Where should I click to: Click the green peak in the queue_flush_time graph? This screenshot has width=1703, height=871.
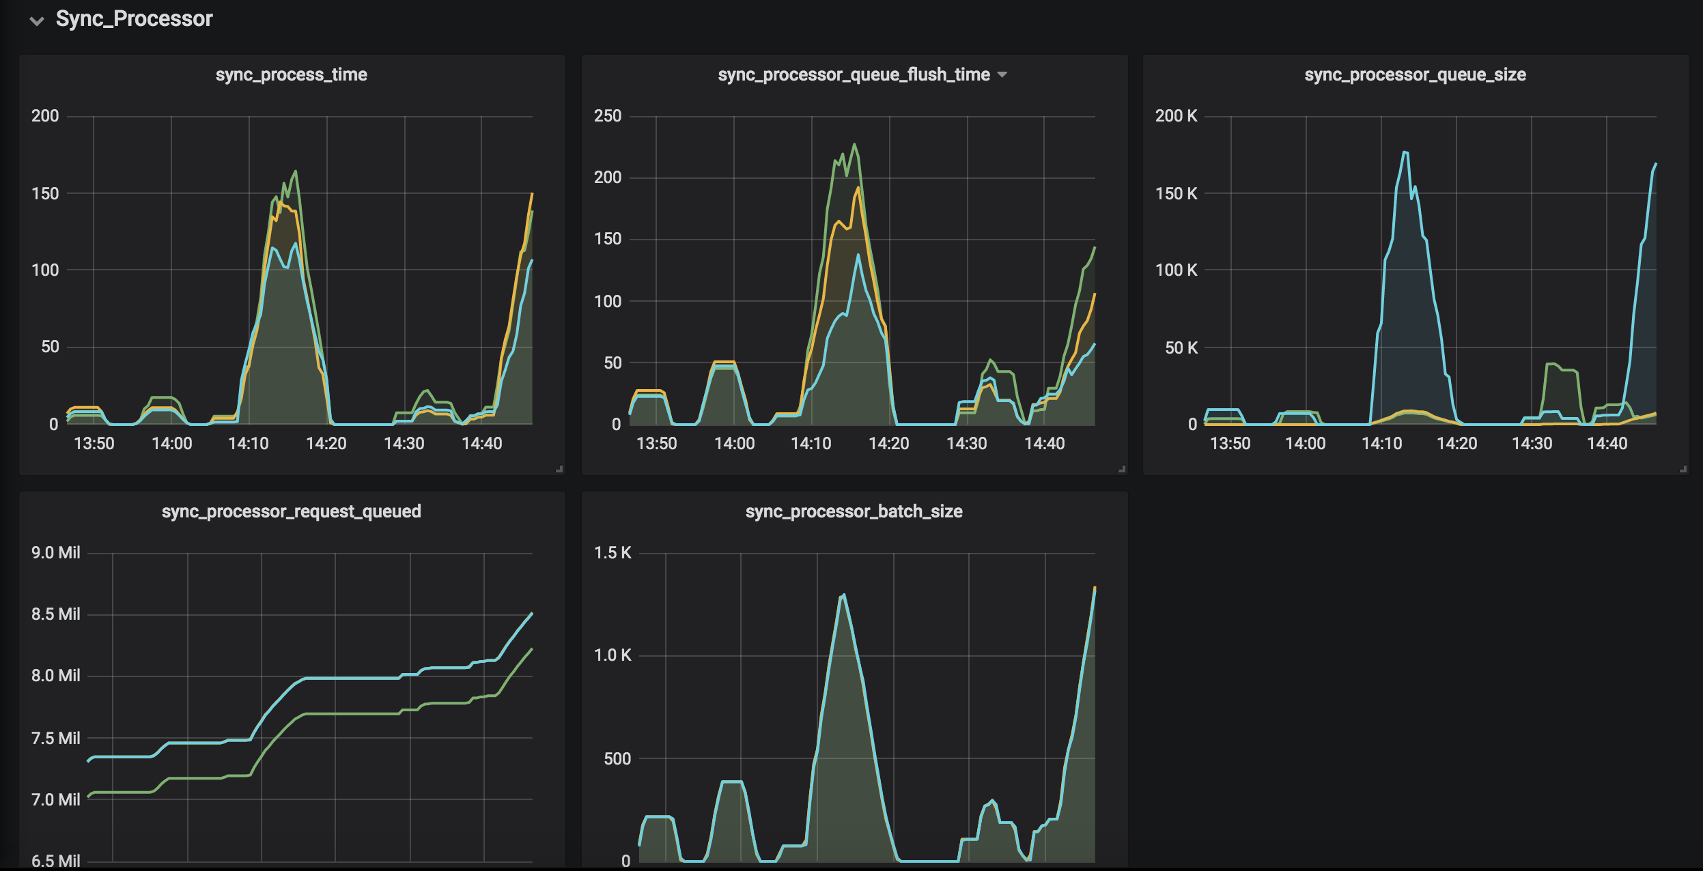coord(854,145)
